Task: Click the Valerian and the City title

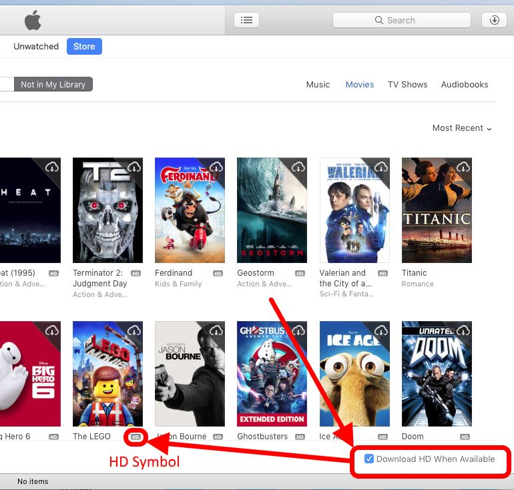Action: click(345, 278)
